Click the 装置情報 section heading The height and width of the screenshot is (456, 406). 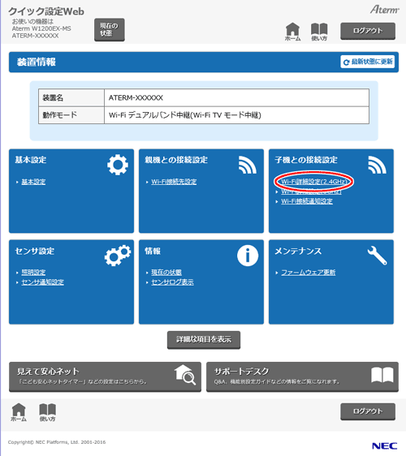point(37,62)
